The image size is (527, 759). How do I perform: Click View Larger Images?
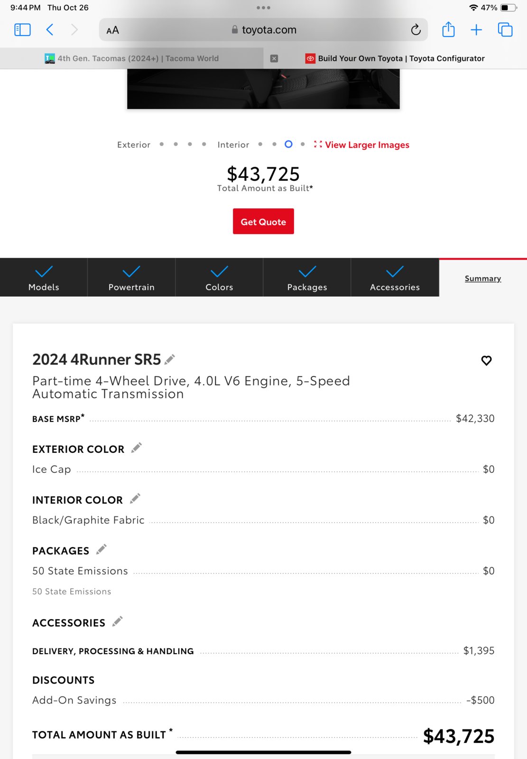(361, 145)
